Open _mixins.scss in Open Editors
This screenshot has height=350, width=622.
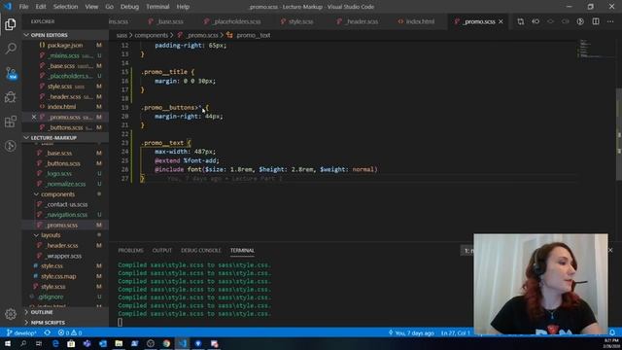pyautogui.click(x=65, y=55)
